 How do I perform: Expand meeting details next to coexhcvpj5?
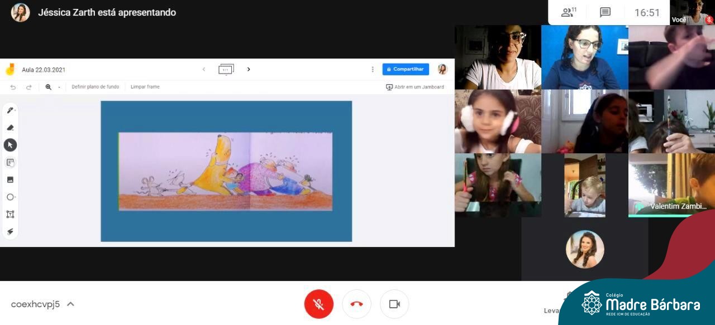point(70,304)
